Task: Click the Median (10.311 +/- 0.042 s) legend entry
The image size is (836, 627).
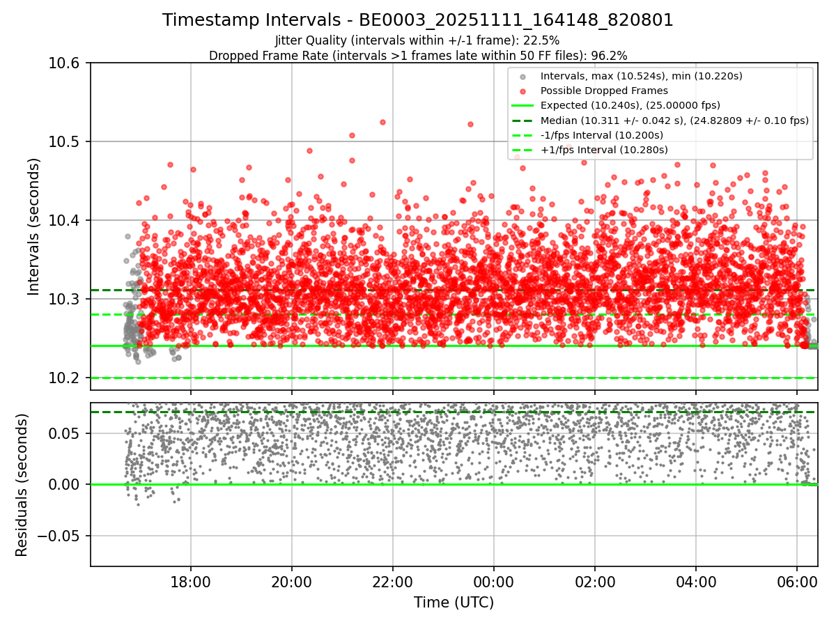Action: click(x=674, y=121)
